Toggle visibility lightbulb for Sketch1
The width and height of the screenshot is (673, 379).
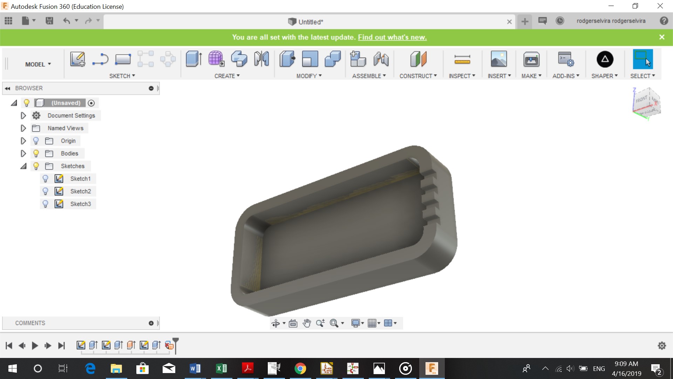point(45,179)
